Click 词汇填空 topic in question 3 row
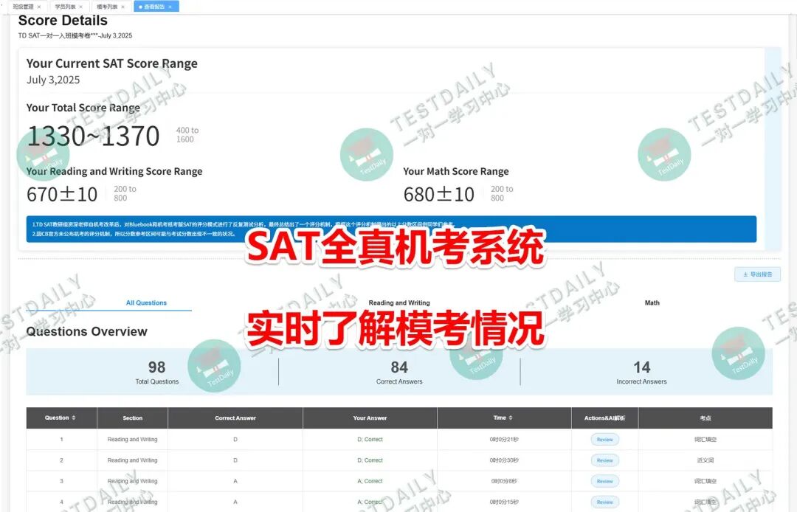The height and width of the screenshot is (512, 797). pos(705,481)
